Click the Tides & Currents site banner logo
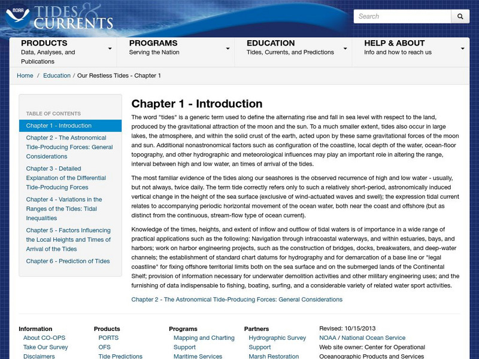 (x=72, y=18)
